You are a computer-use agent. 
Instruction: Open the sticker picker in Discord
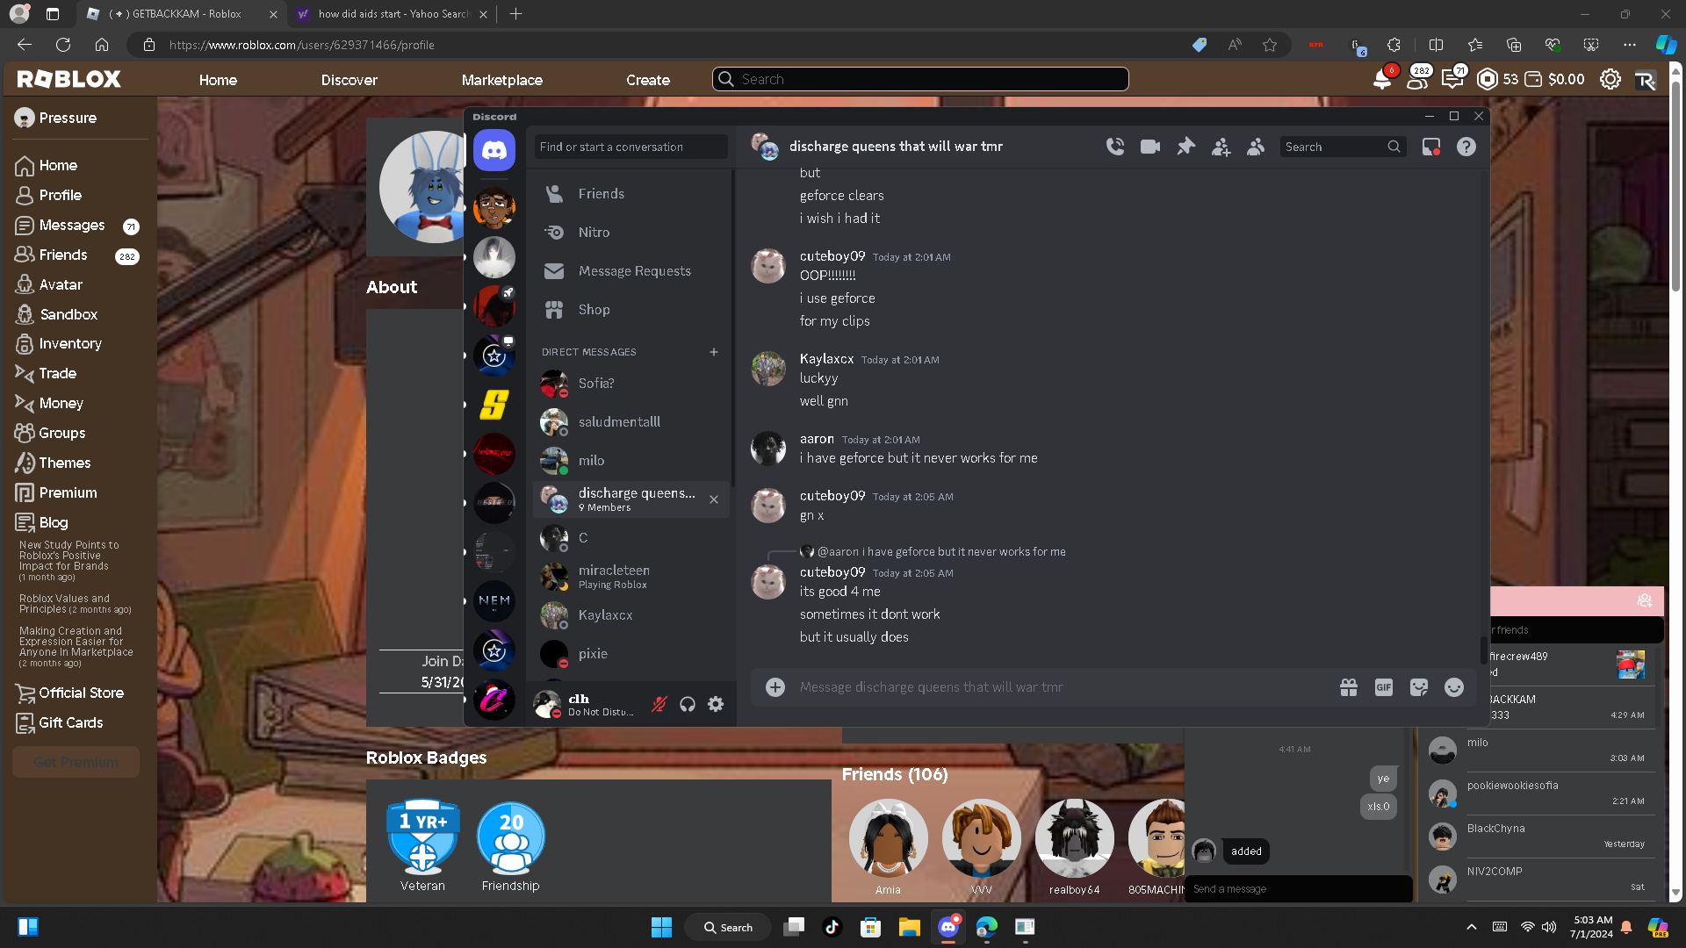pyautogui.click(x=1419, y=687)
